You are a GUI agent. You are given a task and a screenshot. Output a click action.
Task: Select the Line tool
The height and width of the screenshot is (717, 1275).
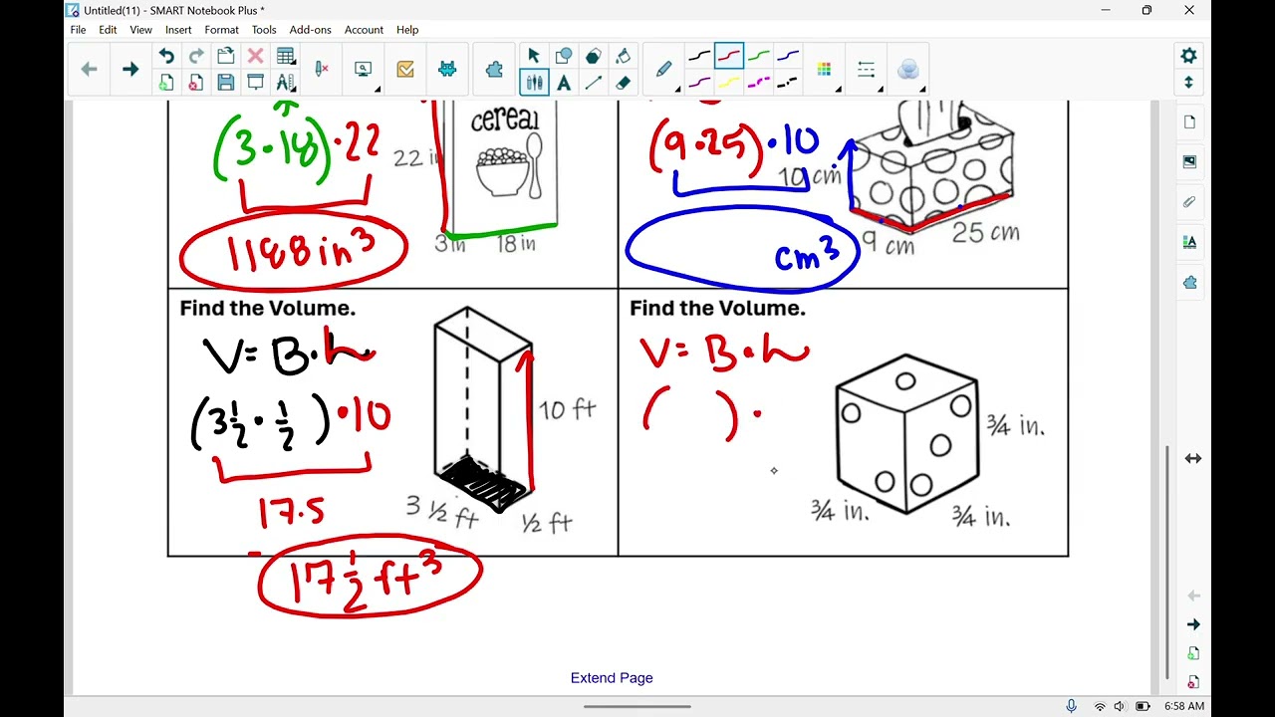pyautogui.click(x=594, y=83)
